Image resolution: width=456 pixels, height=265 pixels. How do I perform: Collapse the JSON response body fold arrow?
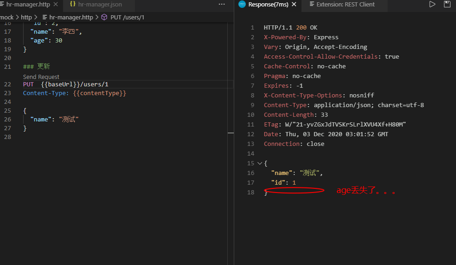(x=259, y=163)
